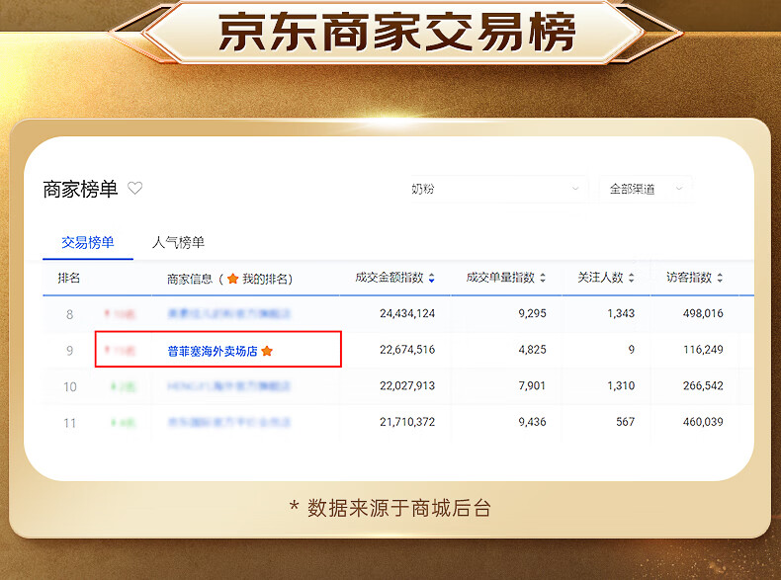
Task: Click the green rank-change arrow in row 11
Action: coord(114,423)
